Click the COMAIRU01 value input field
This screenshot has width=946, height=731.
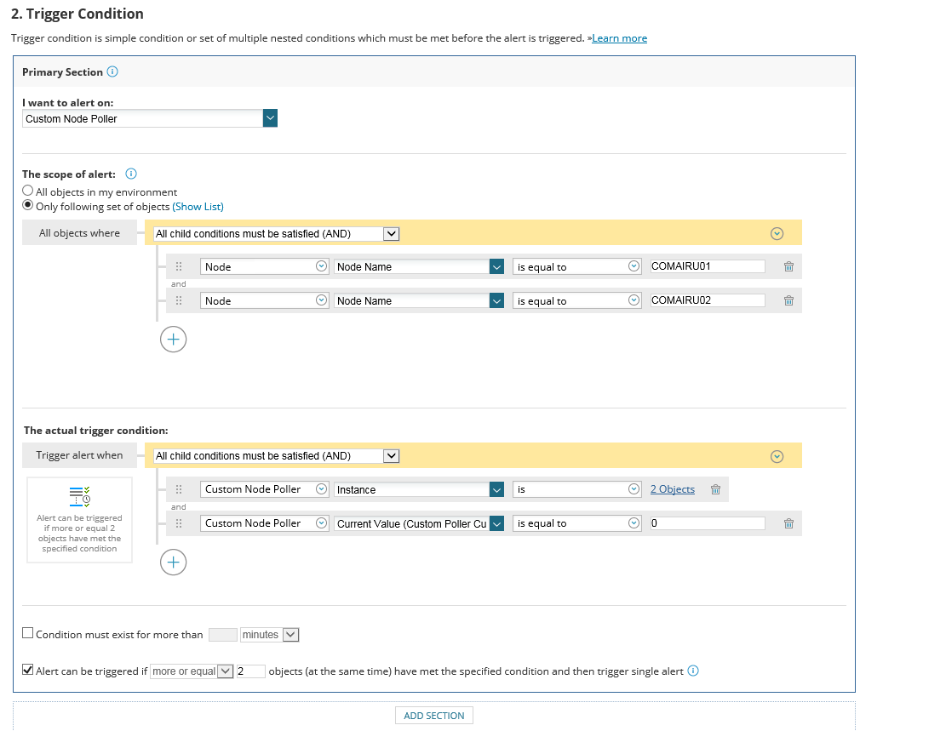[x=707, y=266]
